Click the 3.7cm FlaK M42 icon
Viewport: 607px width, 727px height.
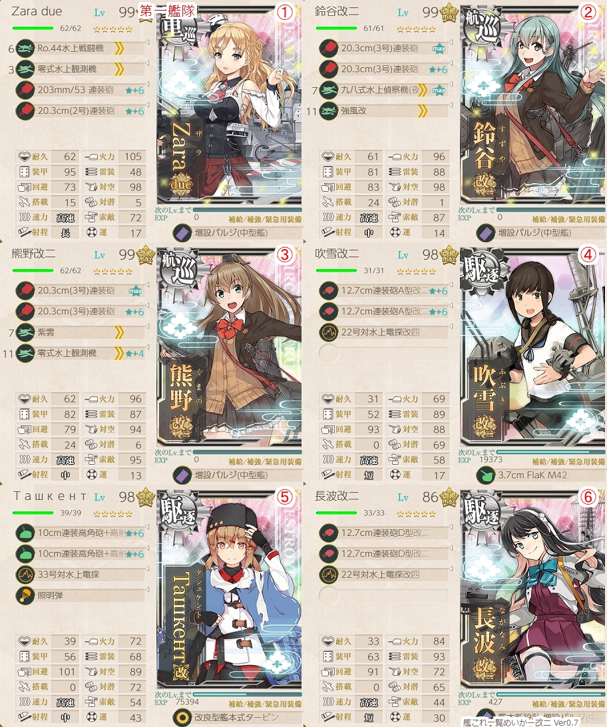point(486,475)
